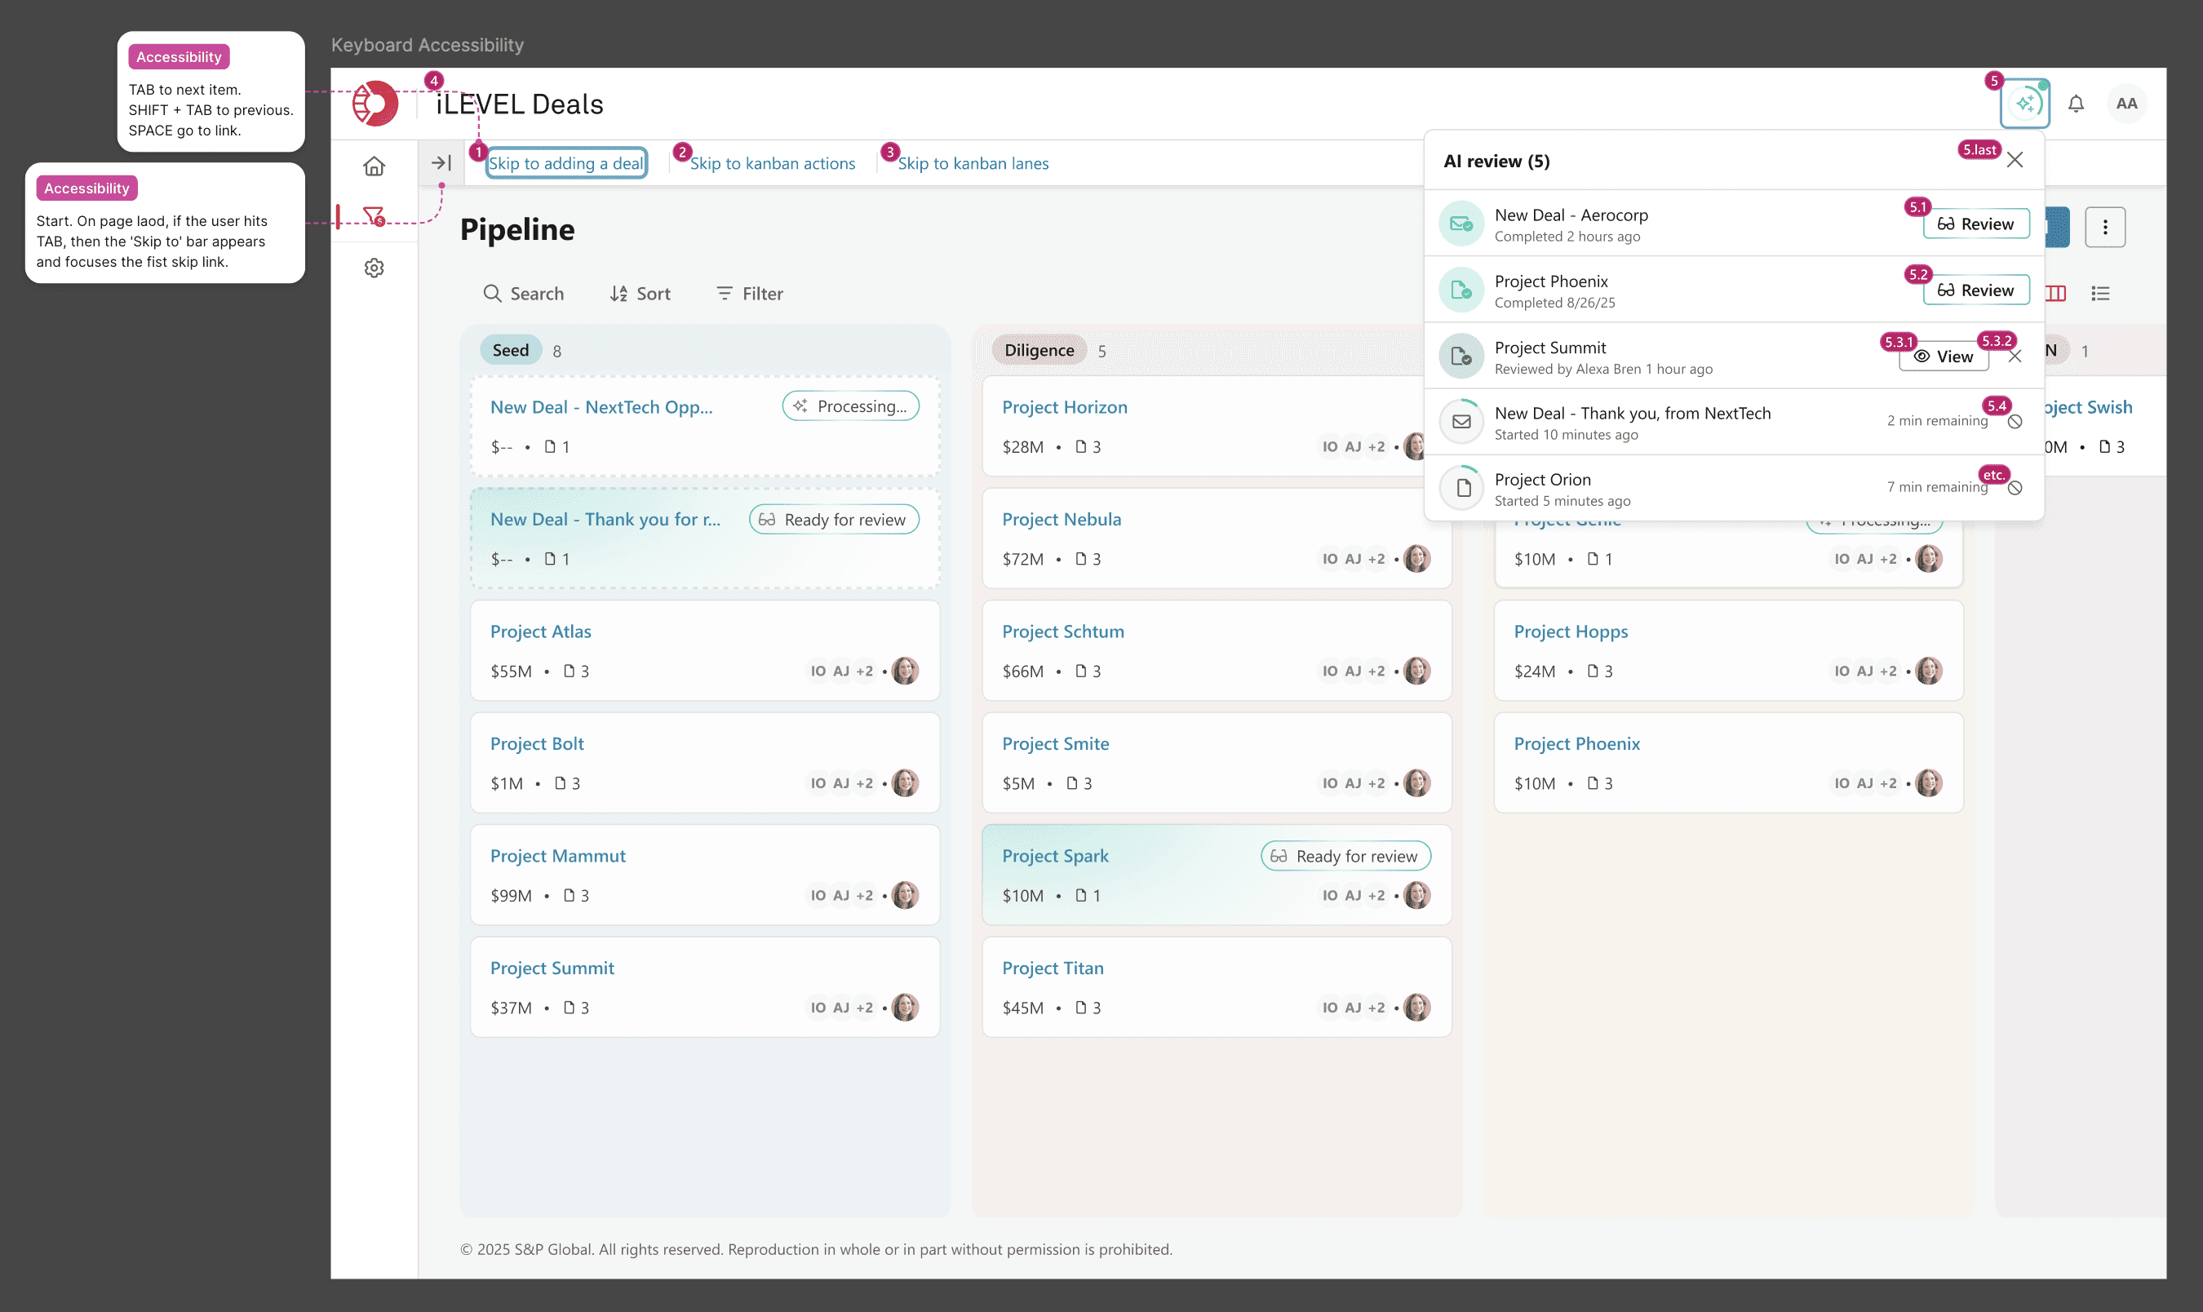Open the Sort options
The width and height of the screenshot is (2203, 1312).
640,294
